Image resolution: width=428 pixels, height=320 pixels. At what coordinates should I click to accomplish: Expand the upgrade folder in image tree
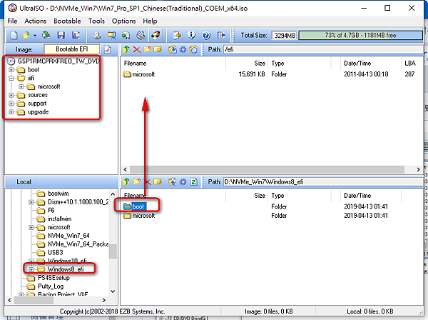pyautogui.click(x=11, y=112)
